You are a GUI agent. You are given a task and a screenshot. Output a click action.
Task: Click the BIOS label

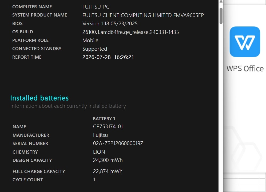pyautogui.click(x=17, y=23)
